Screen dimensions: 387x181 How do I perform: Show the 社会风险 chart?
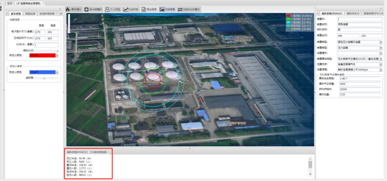(131, 9)
